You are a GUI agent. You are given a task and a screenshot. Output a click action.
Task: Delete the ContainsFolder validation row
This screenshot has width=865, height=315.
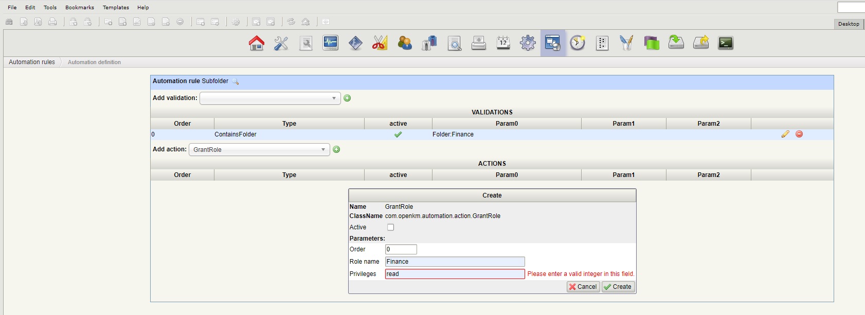click(799, 134)
